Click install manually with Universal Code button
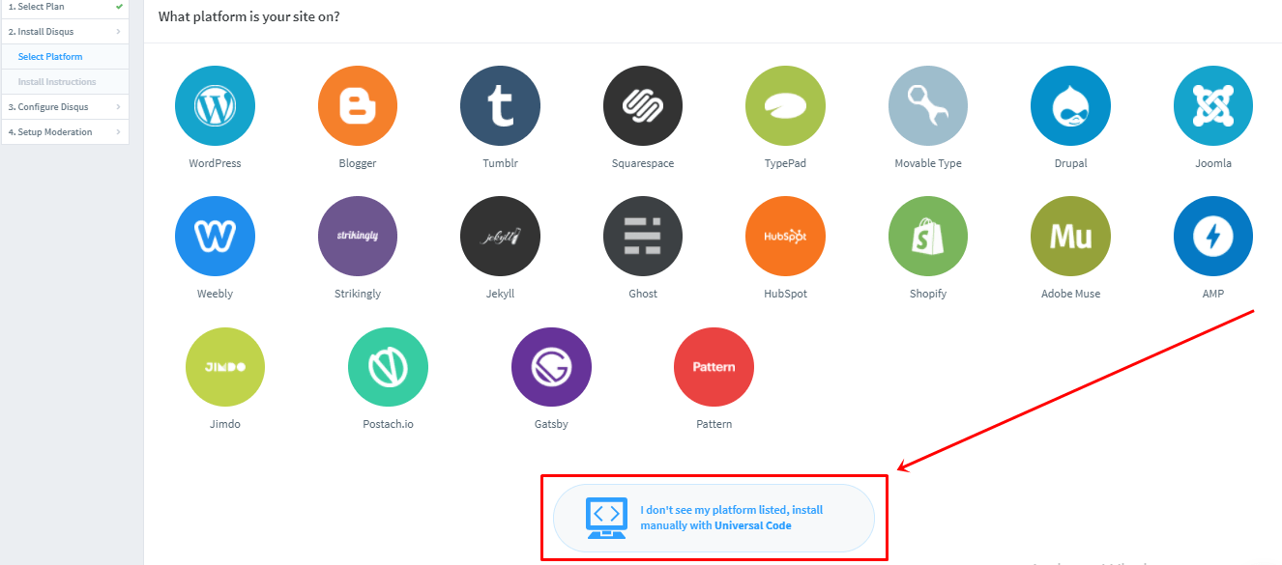Image resolution: width=1282 pixels, height=565 pixels. [714, 518]
